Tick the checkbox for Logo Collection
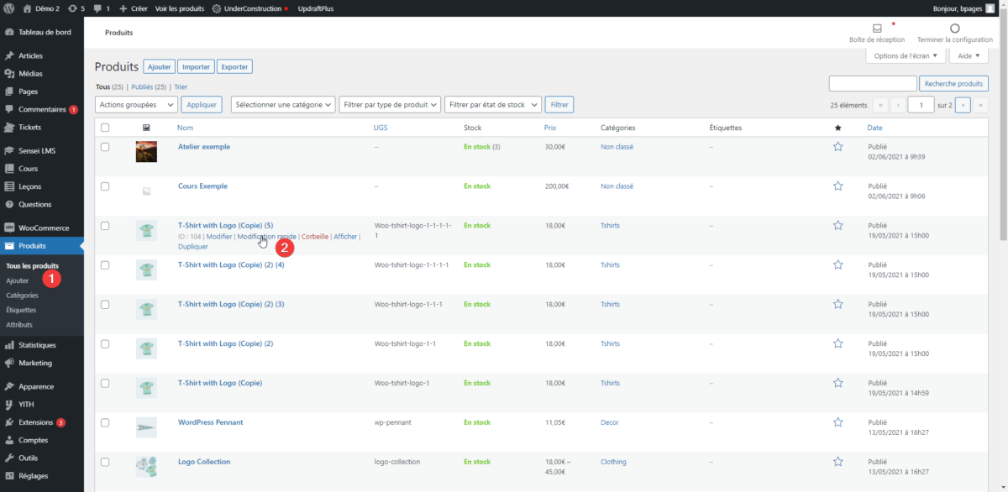 point(105,462)
